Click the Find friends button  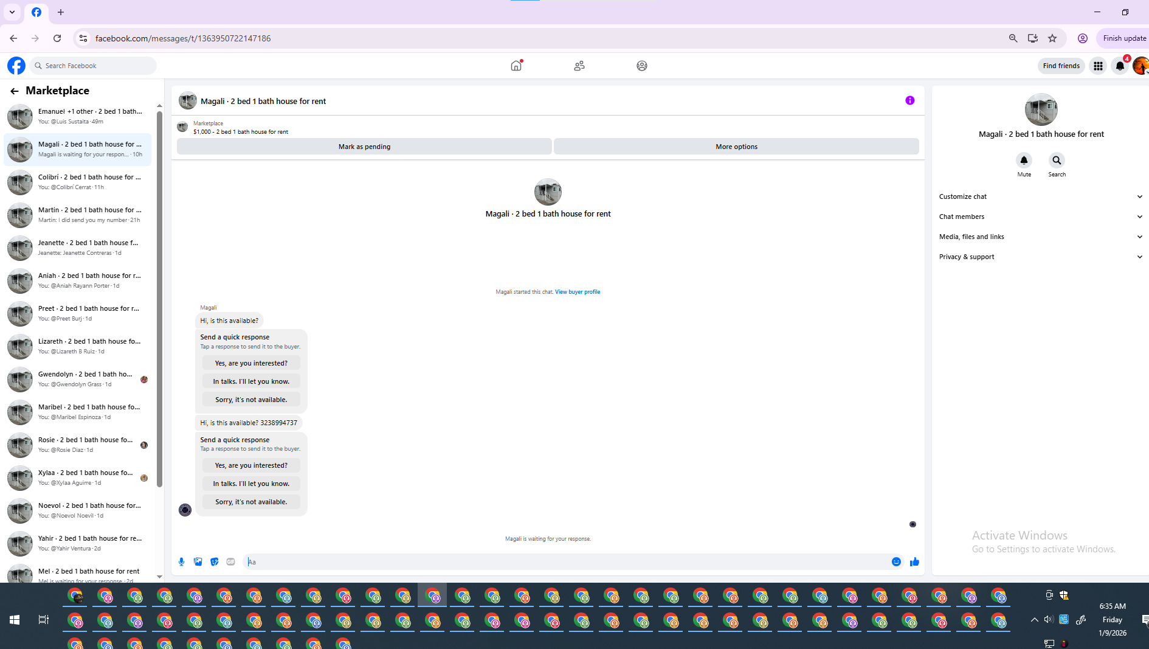(x=1061, y=66)
